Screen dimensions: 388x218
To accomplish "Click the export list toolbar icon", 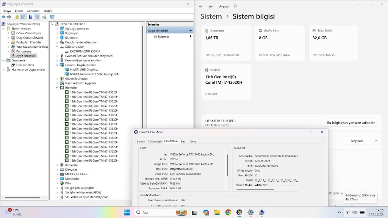I will [x=44, y=17].
